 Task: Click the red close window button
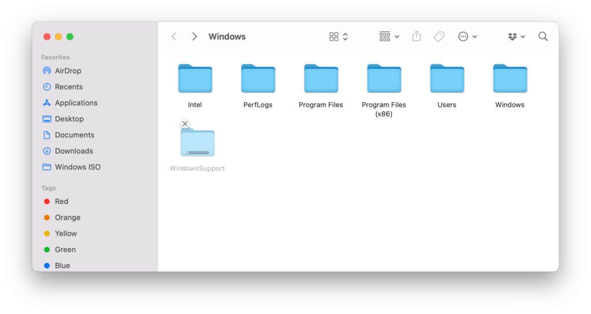(47, 36)
